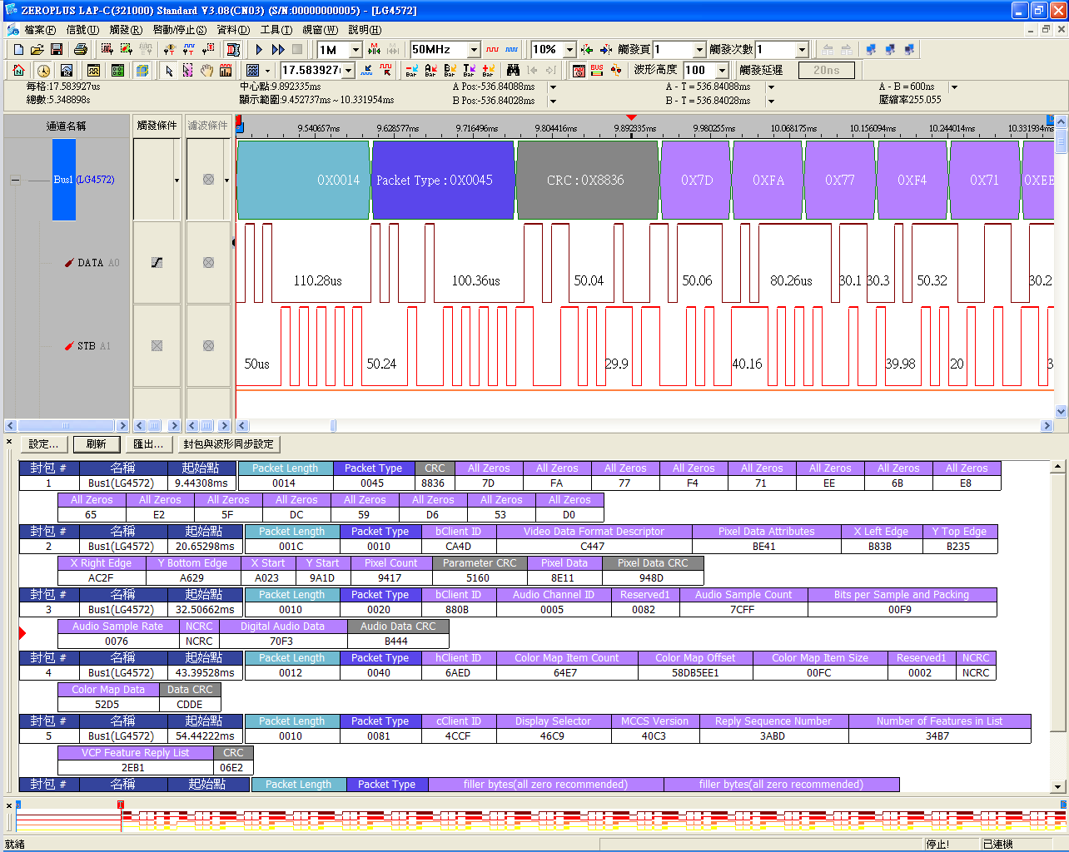This screenshot has width=1069, height=852.
Task: Click the waveform area horizontal scrollbar thumb
Action: coord(333,426)
